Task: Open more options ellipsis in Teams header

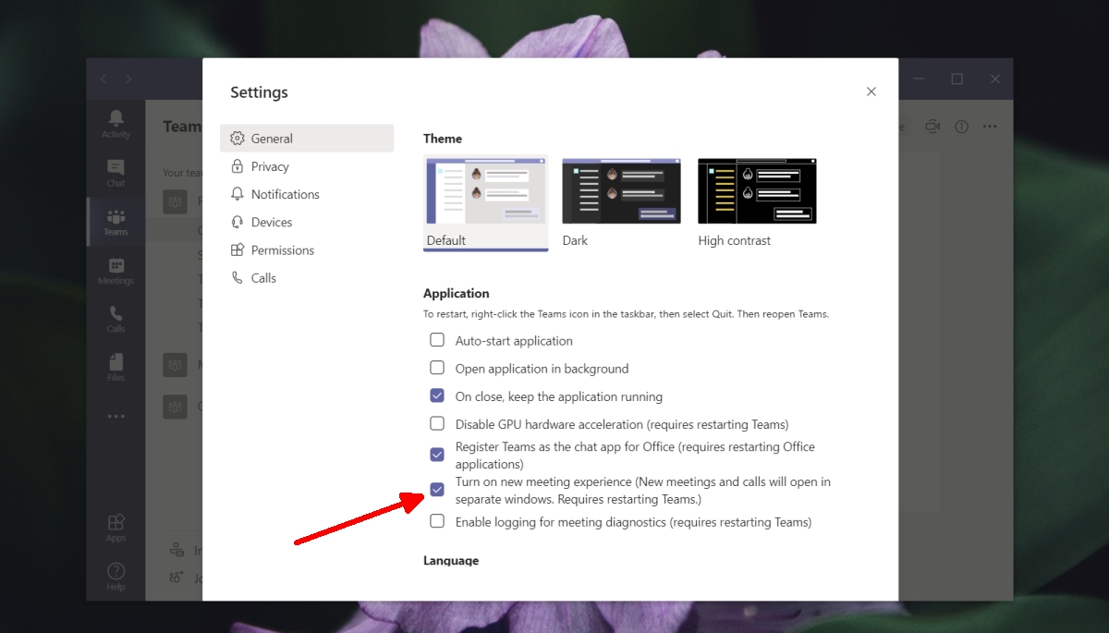Action: (x=990, y=127)
